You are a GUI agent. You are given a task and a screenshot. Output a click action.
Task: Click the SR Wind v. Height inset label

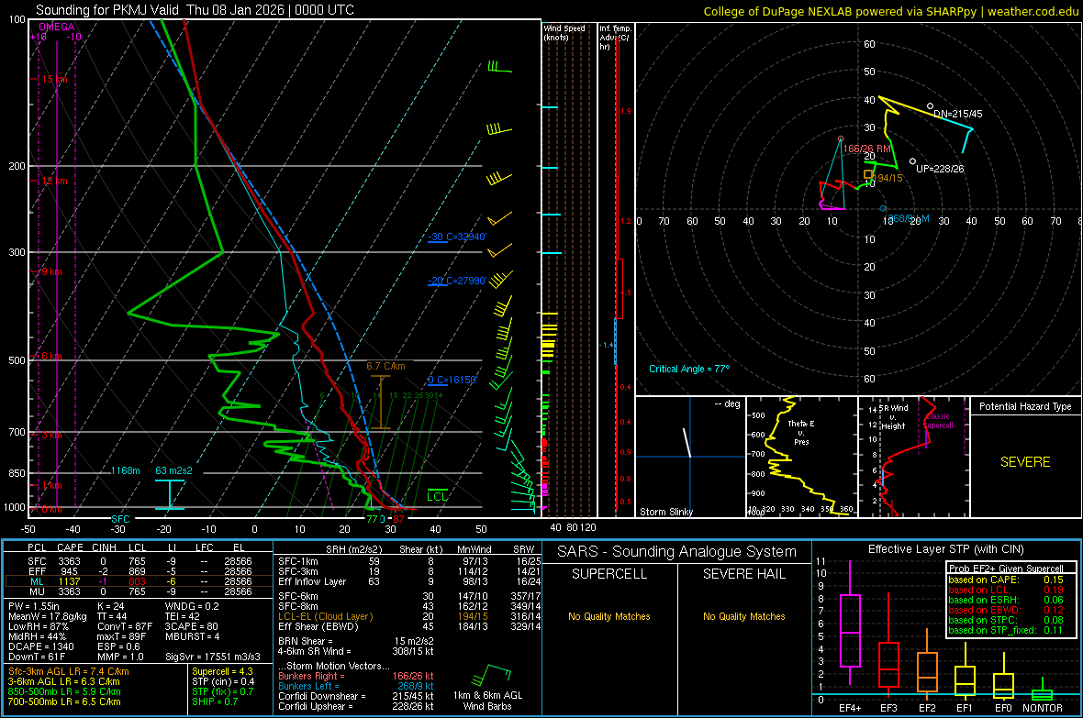[892, 417]
